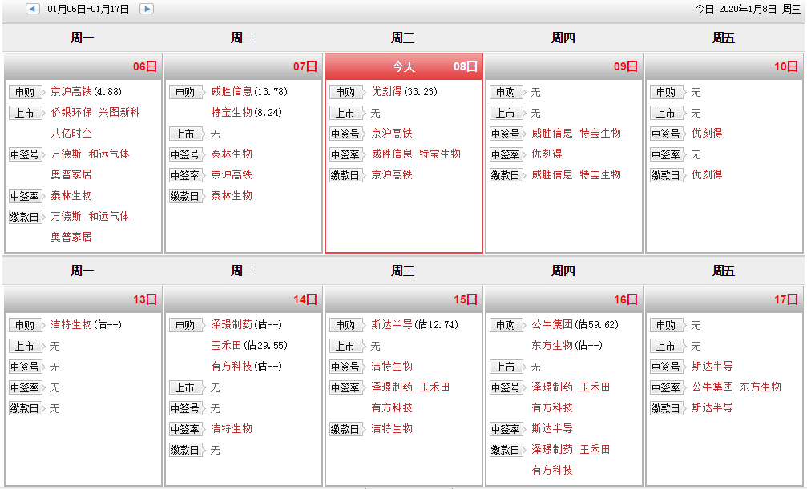
Task: Open 东方生物 subscription on 16日
Action: point(552,345)
